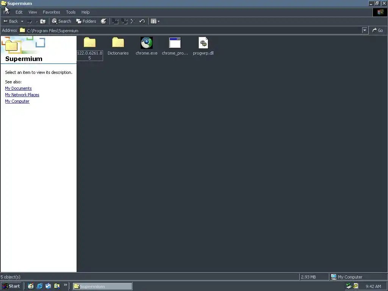388x291 pixels.
Task: Open the 122.0.6261.85 folder
Action: pos(89,48)
